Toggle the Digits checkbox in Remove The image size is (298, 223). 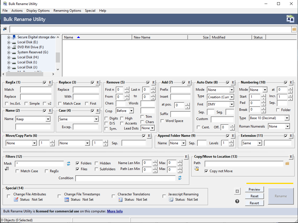tap(106, 119)
